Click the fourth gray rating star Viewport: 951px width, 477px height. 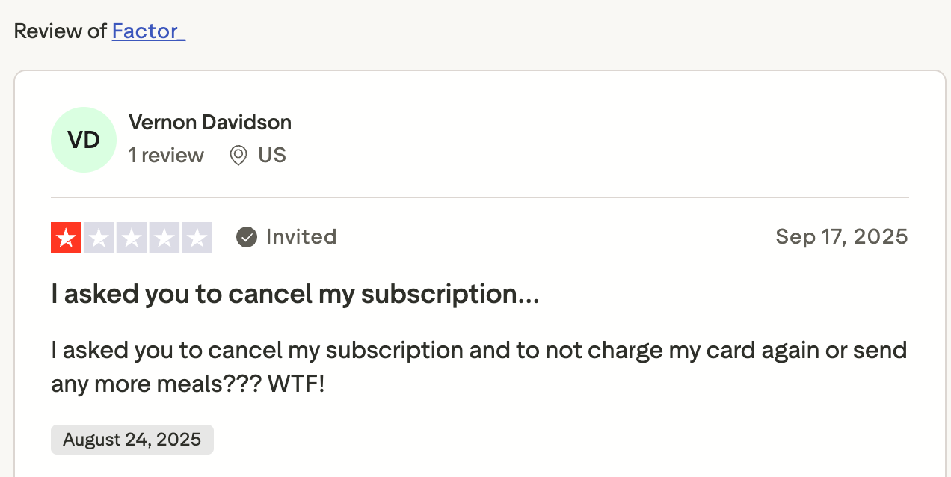pos(164,238)
